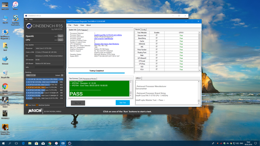Open the Mail app on the taskbar
260x146 pixels.
(x=43, y=143)
